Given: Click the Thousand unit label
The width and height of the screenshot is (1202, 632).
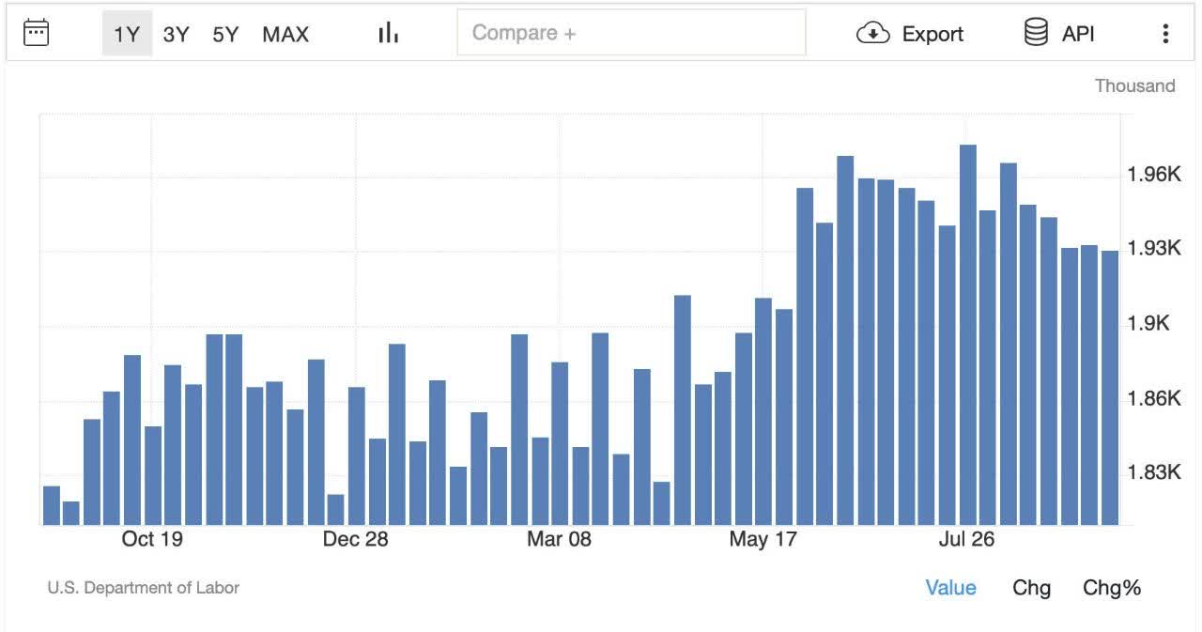Looking at the screenshot, I should 1134,85.
